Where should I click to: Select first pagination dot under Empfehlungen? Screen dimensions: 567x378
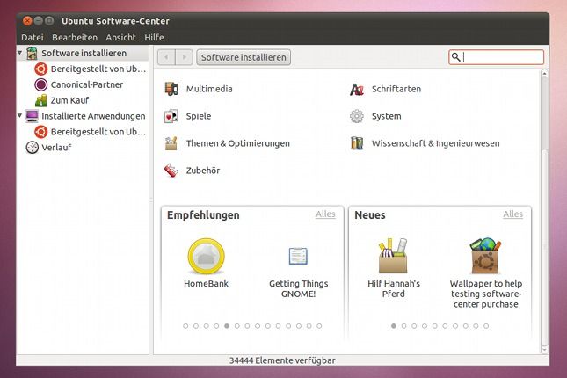click(x=185, y=325)
